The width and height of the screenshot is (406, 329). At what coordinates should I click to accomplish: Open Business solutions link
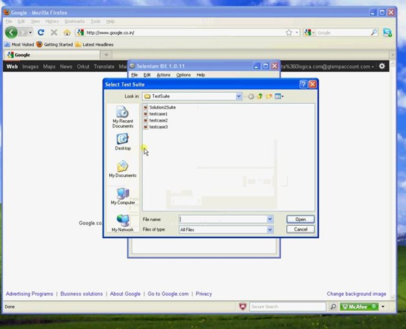point(81,294)
